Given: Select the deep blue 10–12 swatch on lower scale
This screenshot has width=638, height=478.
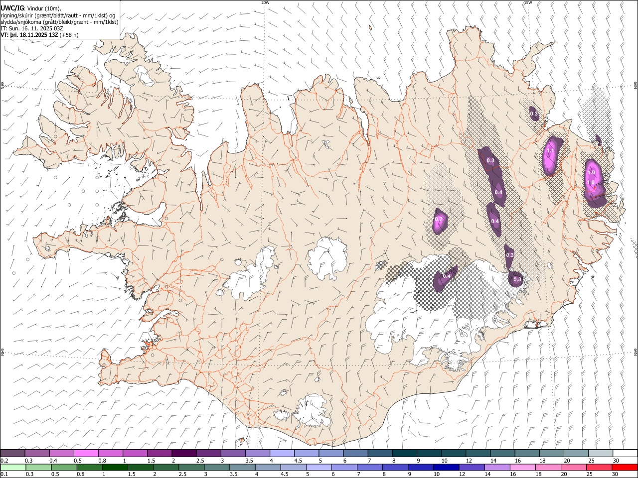Looking at the screenshot, I should (445, 467).
